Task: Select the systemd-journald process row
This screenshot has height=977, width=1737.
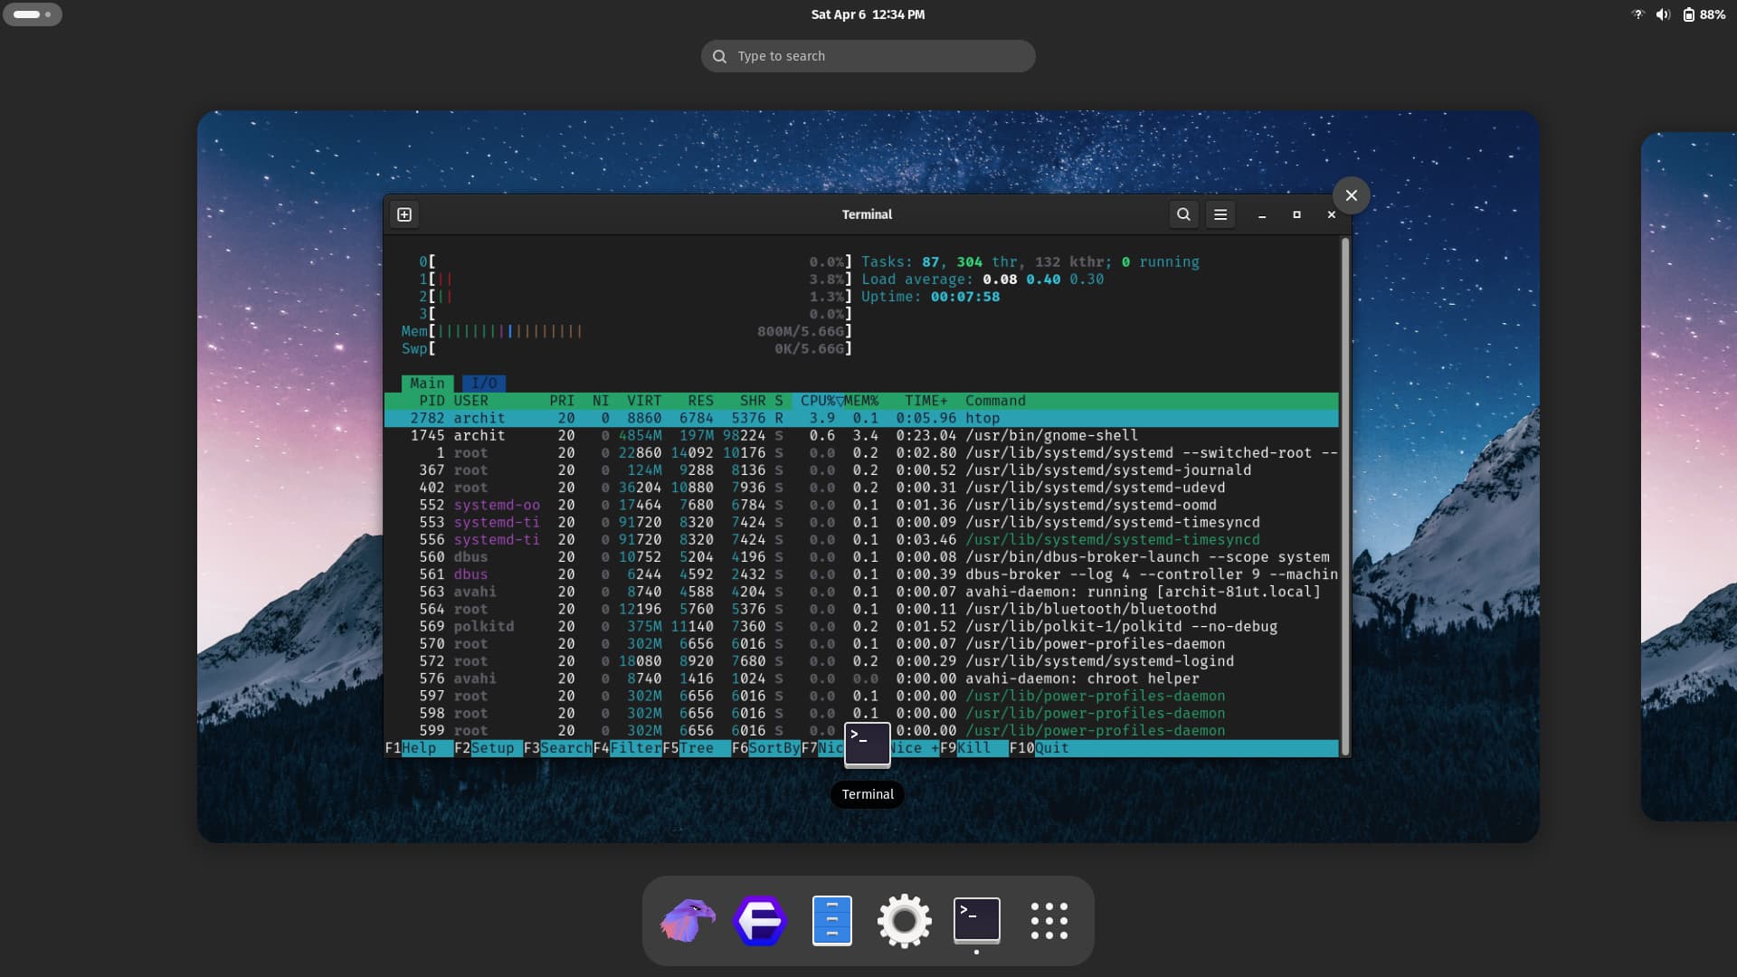Action: [861, 470]
